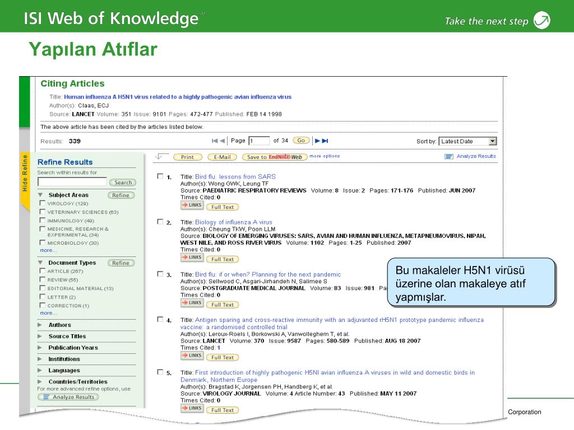574x430 pixels.
Task: Click LINKS icon under Biology of influenza A virus
Action: (x=192, y=258)
